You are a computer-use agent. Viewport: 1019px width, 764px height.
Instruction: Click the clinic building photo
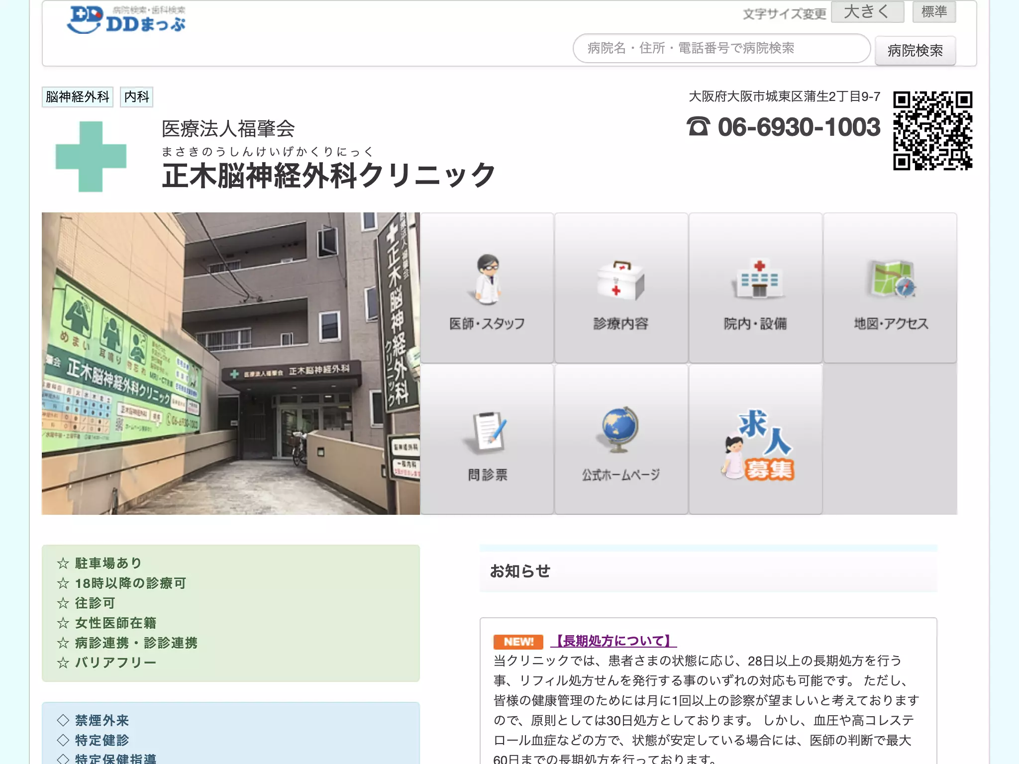click(x=231, y=364)
